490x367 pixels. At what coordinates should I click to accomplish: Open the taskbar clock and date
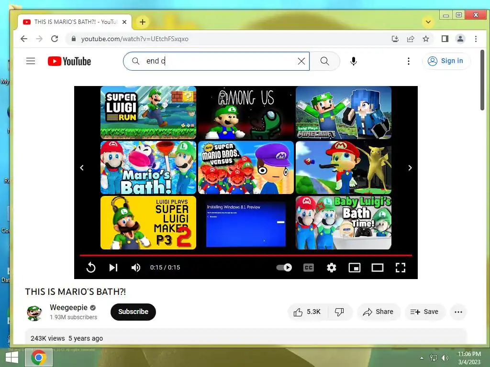469,358
